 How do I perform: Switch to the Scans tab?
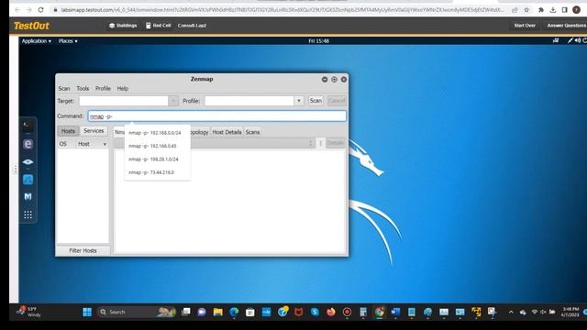[253, 132]
